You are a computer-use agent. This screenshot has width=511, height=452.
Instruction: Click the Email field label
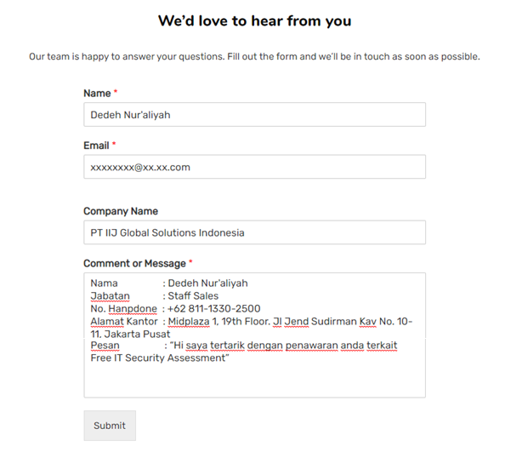point(96,146)
